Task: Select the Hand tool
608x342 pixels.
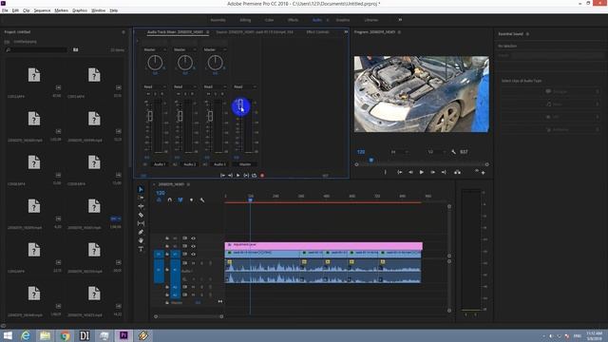Action: point(141,240)
